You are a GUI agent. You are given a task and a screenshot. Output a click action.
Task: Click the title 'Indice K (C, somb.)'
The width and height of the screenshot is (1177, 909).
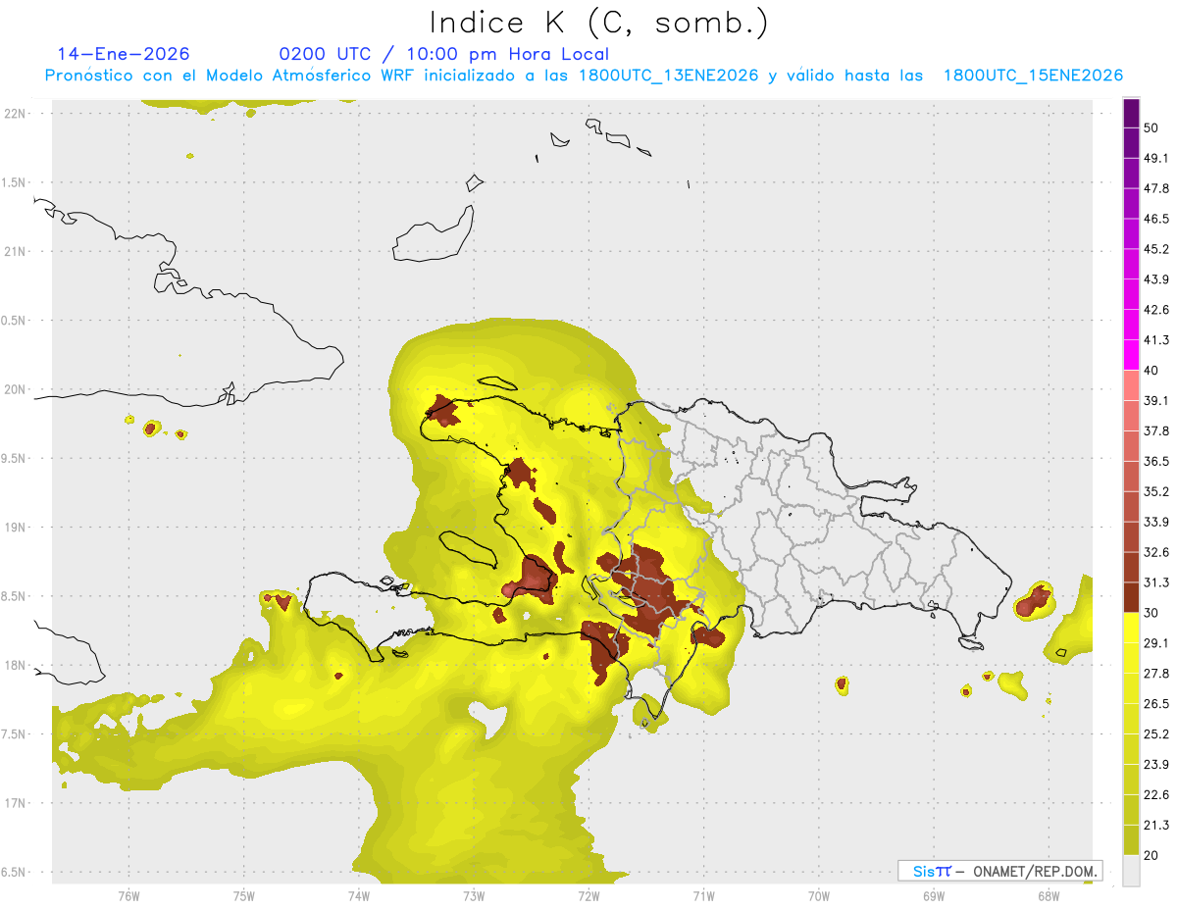tap(599, 23)
